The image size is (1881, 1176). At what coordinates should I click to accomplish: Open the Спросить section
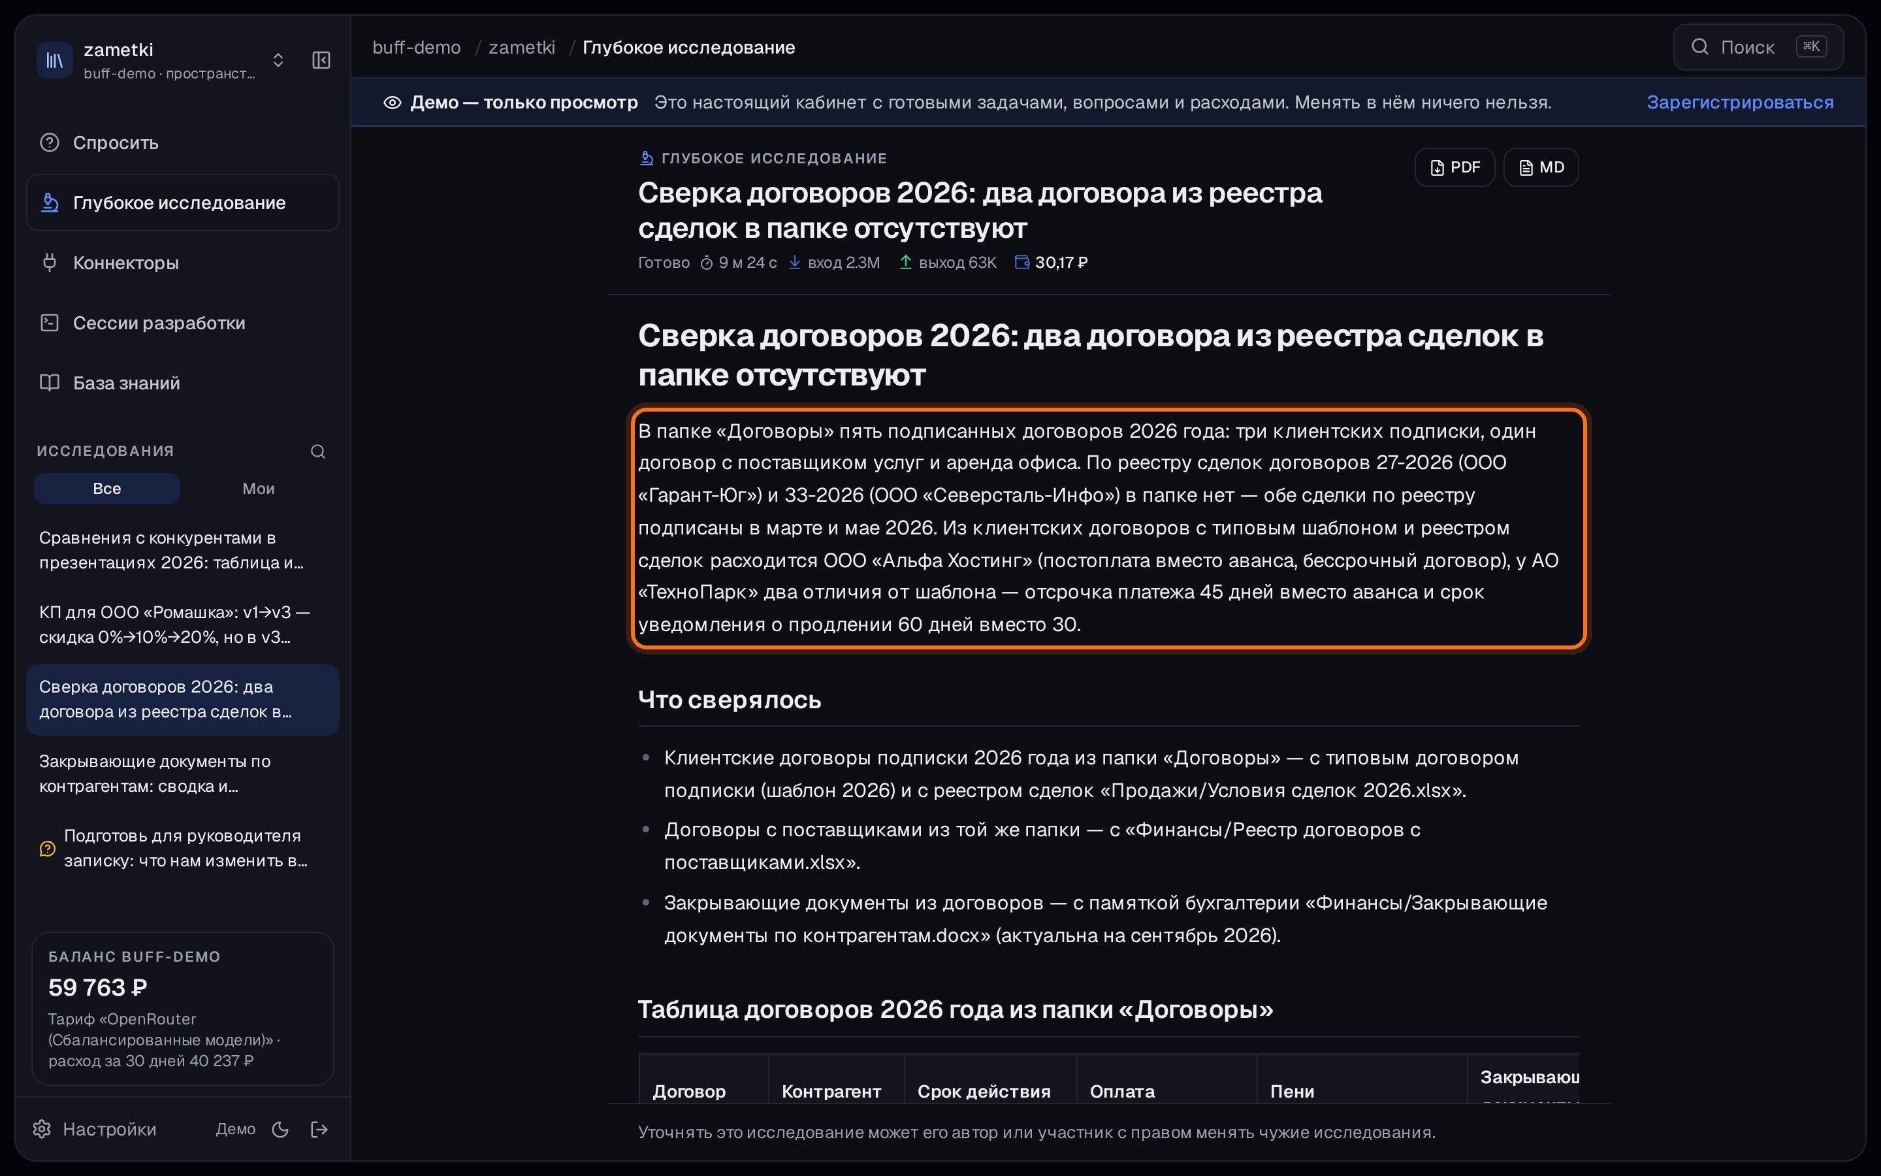click(183, 142)
